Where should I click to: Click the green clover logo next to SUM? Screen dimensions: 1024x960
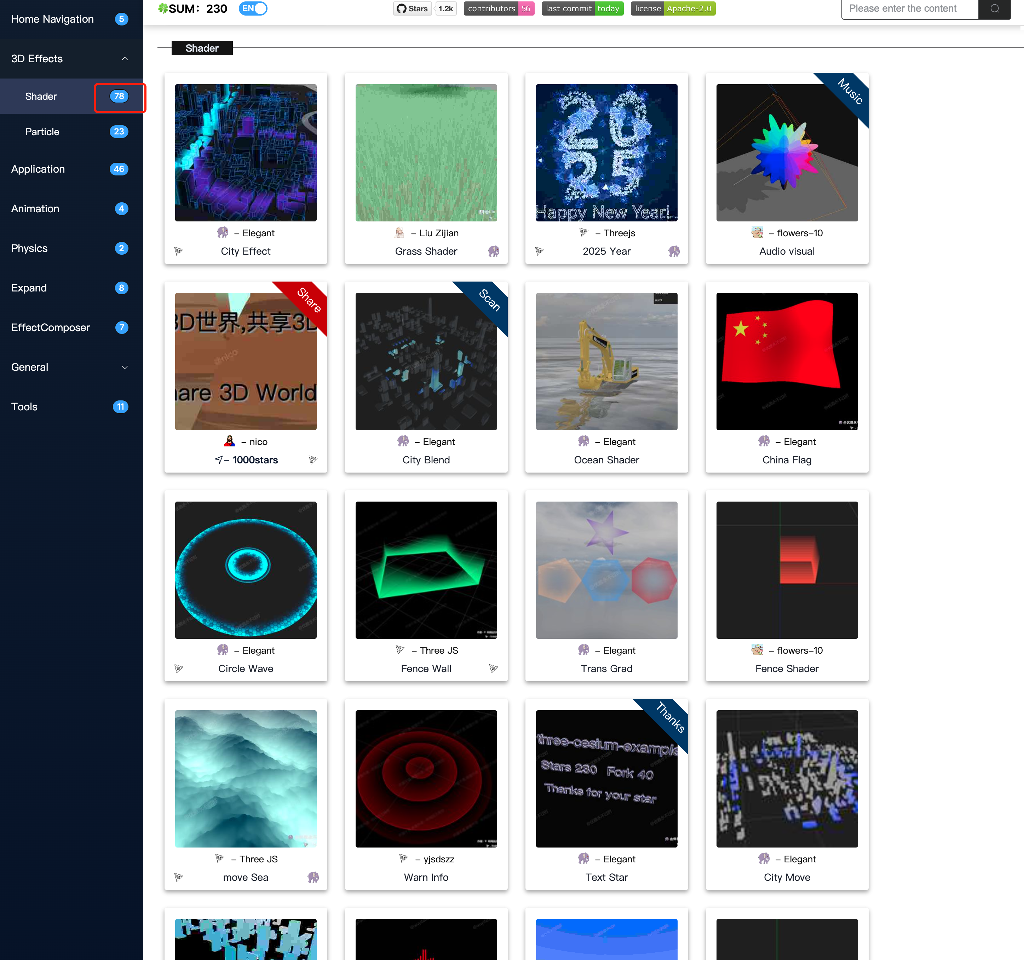tap(163, 8)
